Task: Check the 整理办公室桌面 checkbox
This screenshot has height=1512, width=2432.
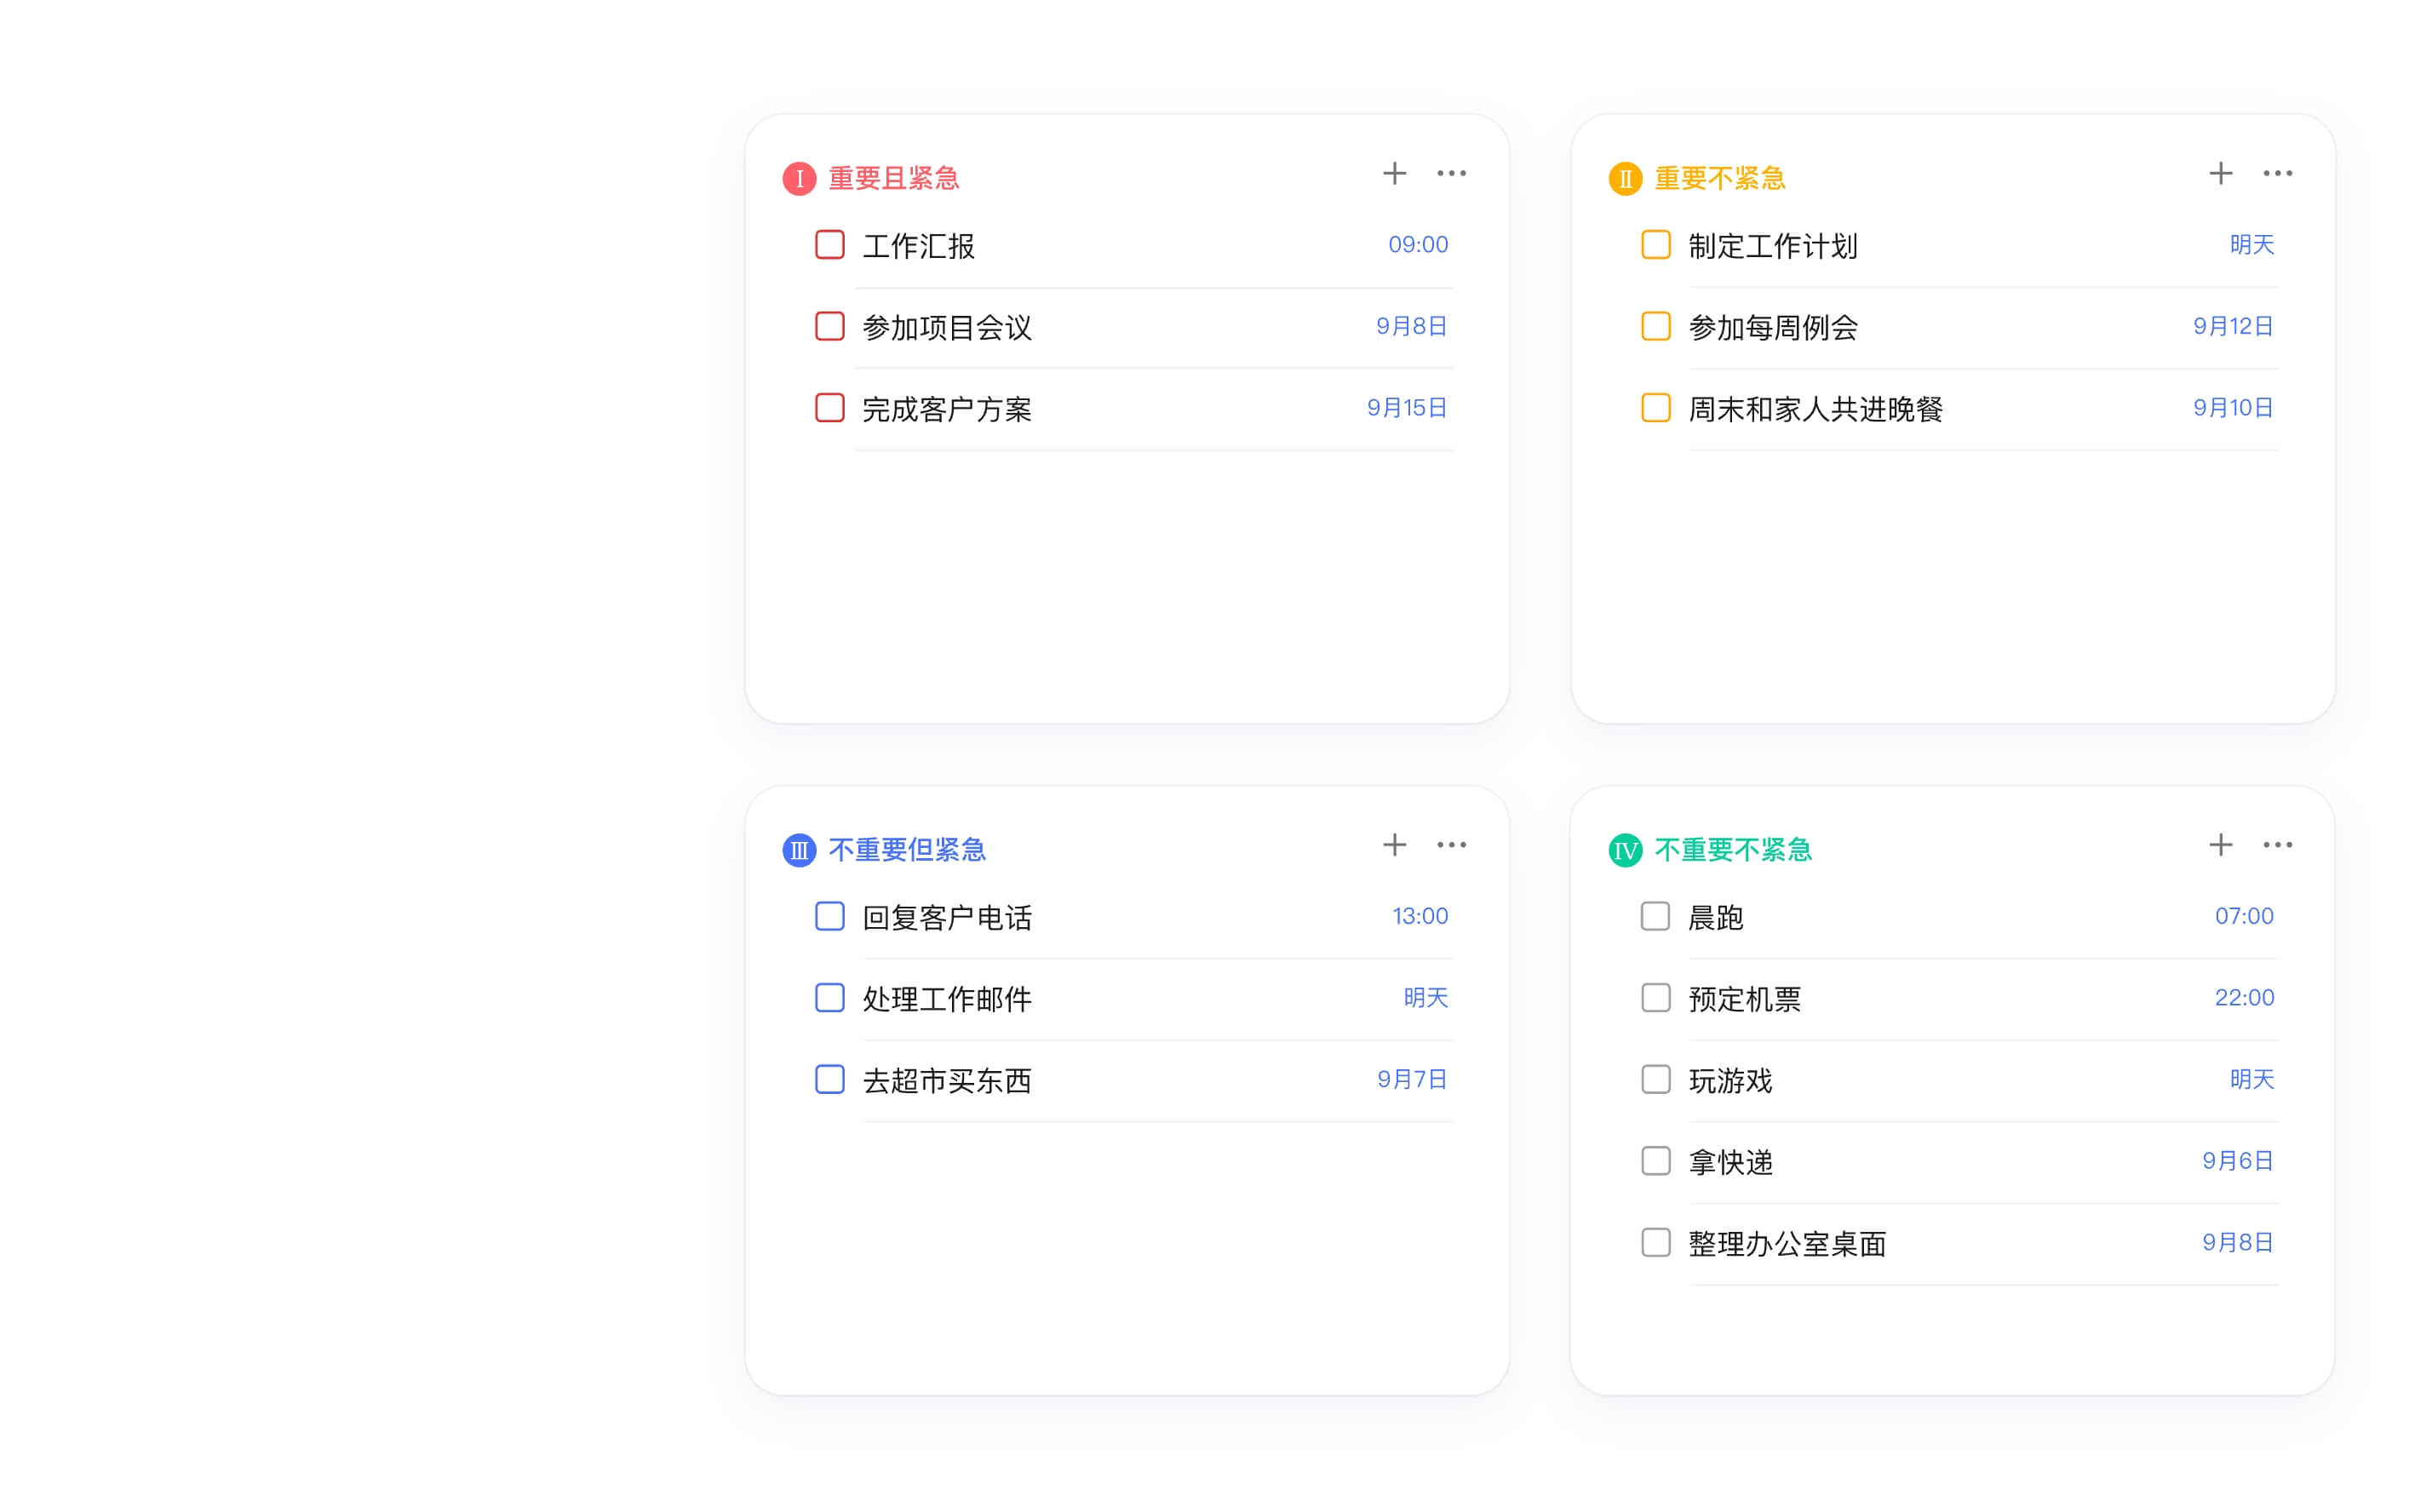Action: tap(1655, 1243)
